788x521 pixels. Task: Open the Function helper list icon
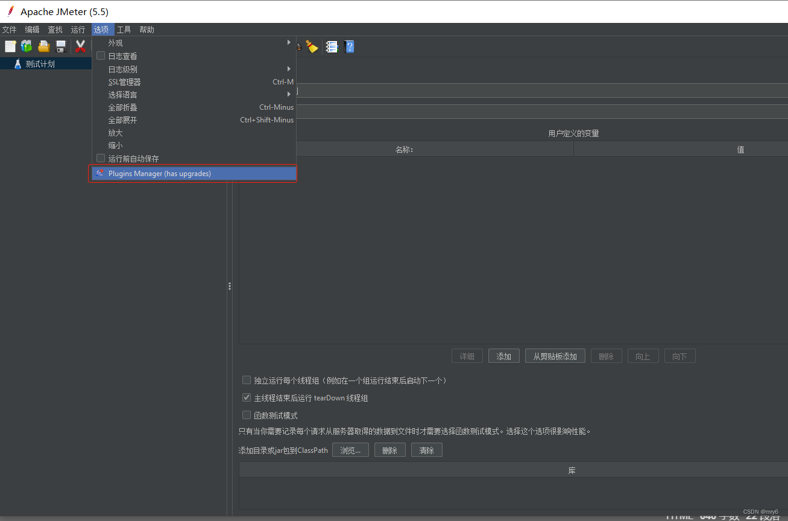(332, 46)
